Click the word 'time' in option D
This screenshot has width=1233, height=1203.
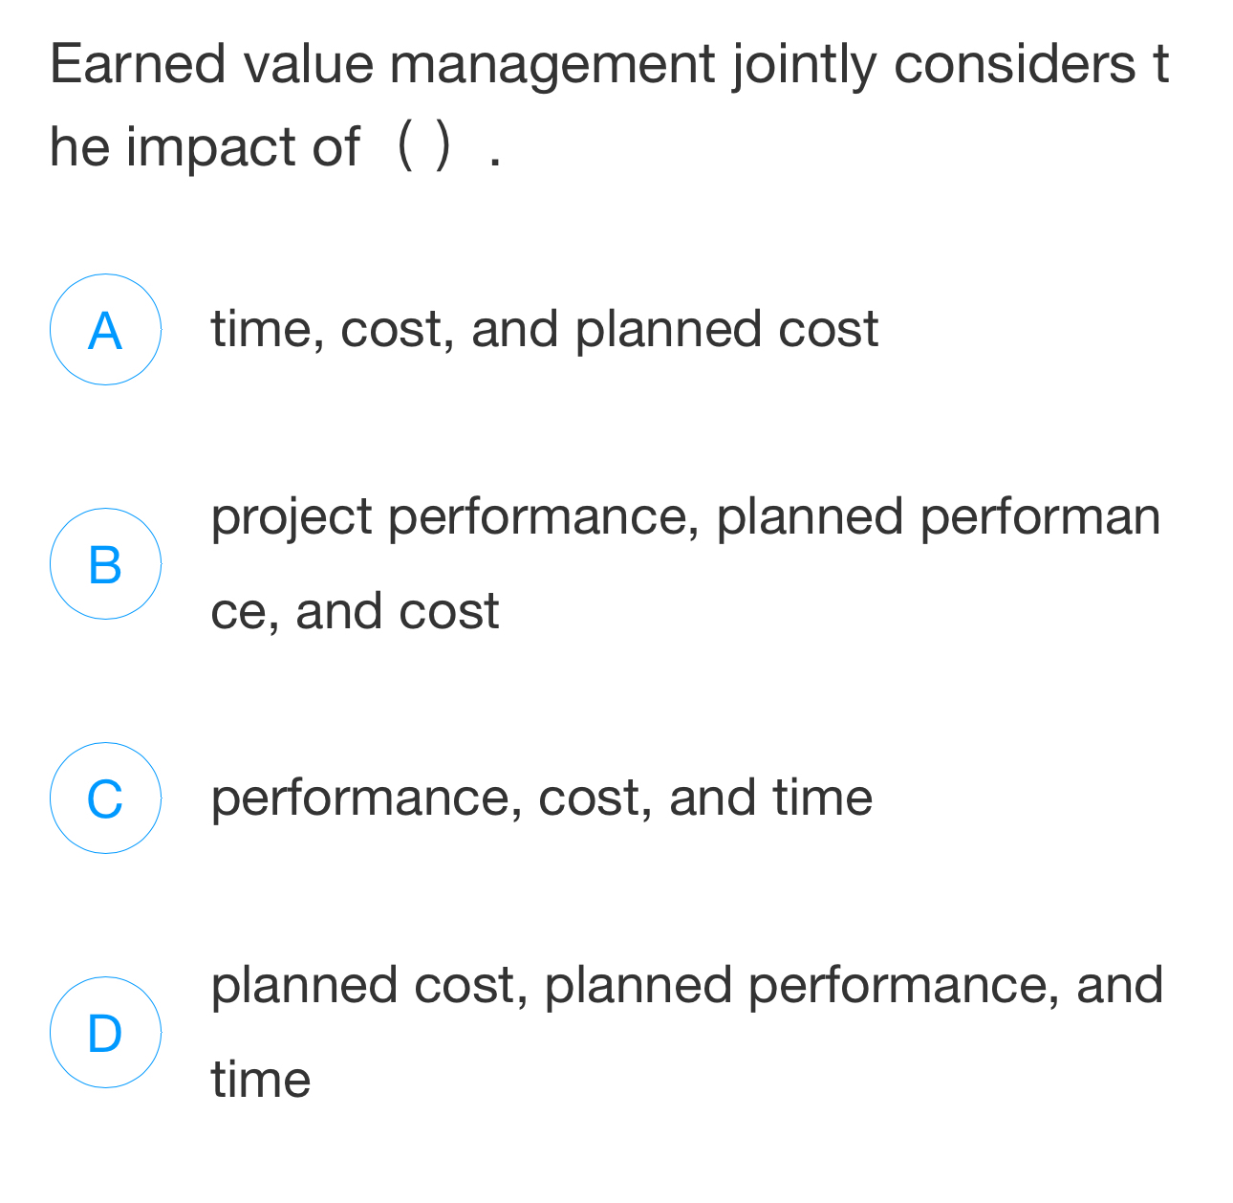point(260,1079)
